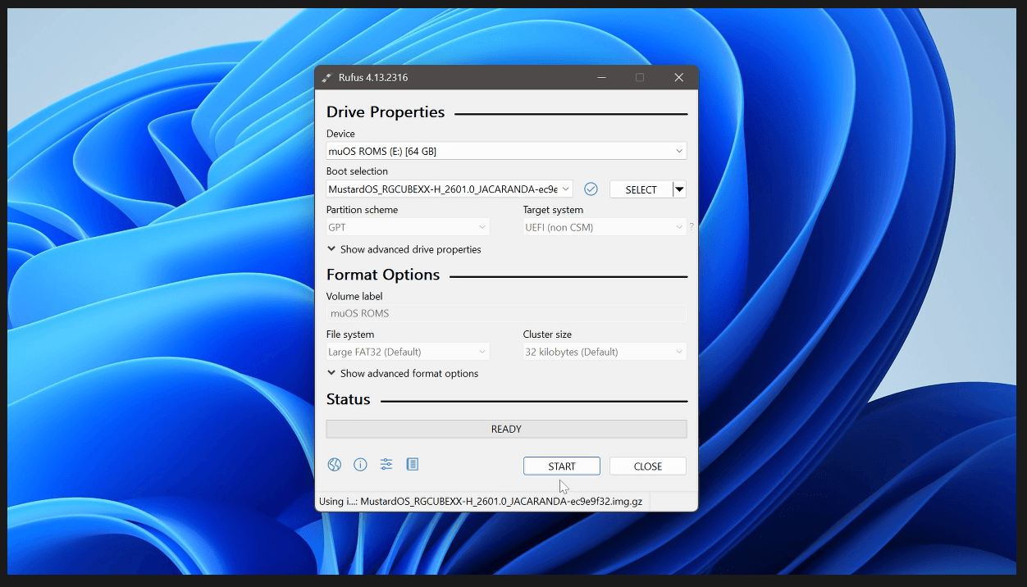Image resolution: width=1027 pixels, height=587 pixels.
Task: Open the Rufus log icon
Action: click(x=413, y=465)
